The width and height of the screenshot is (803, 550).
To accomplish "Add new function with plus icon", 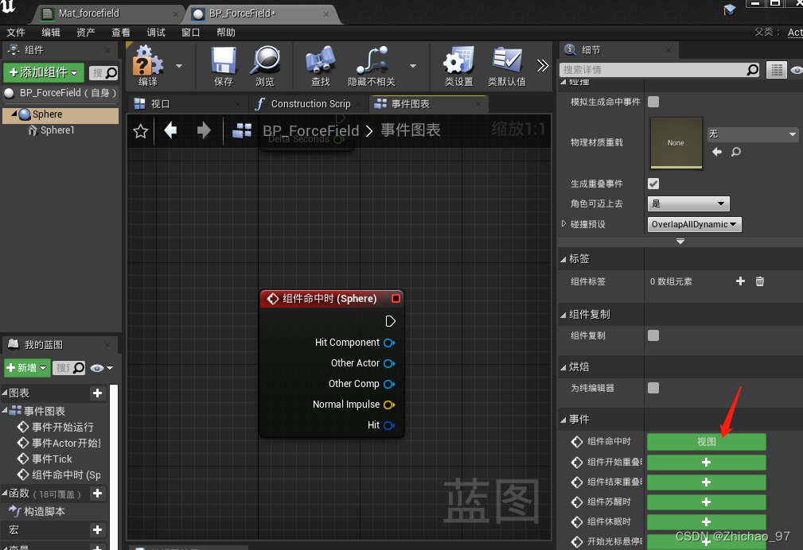I will [97, 494].
